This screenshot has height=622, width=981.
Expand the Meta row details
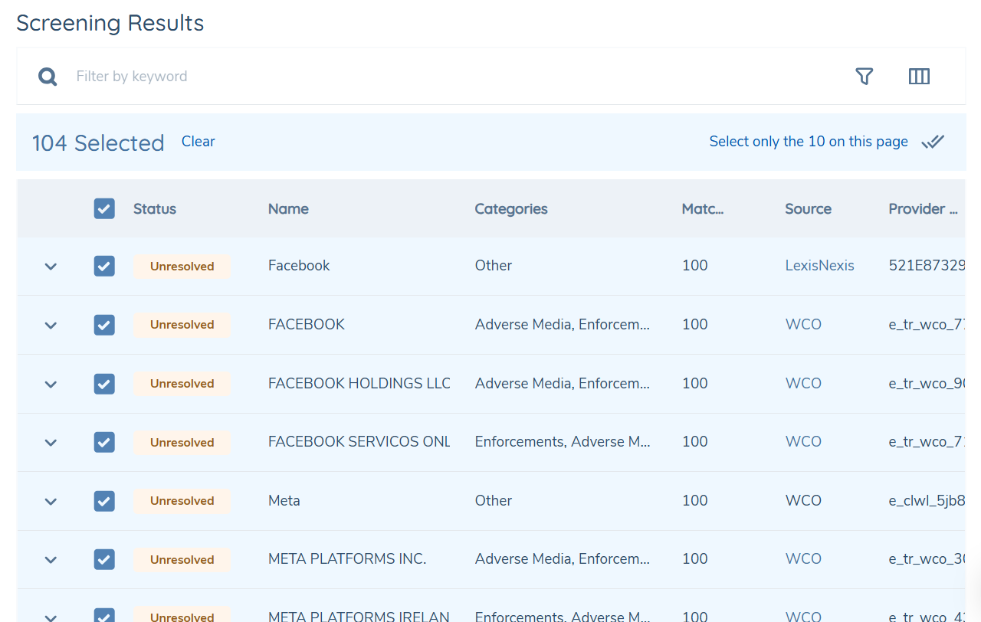pyautogui.click(x=51, y=502)
